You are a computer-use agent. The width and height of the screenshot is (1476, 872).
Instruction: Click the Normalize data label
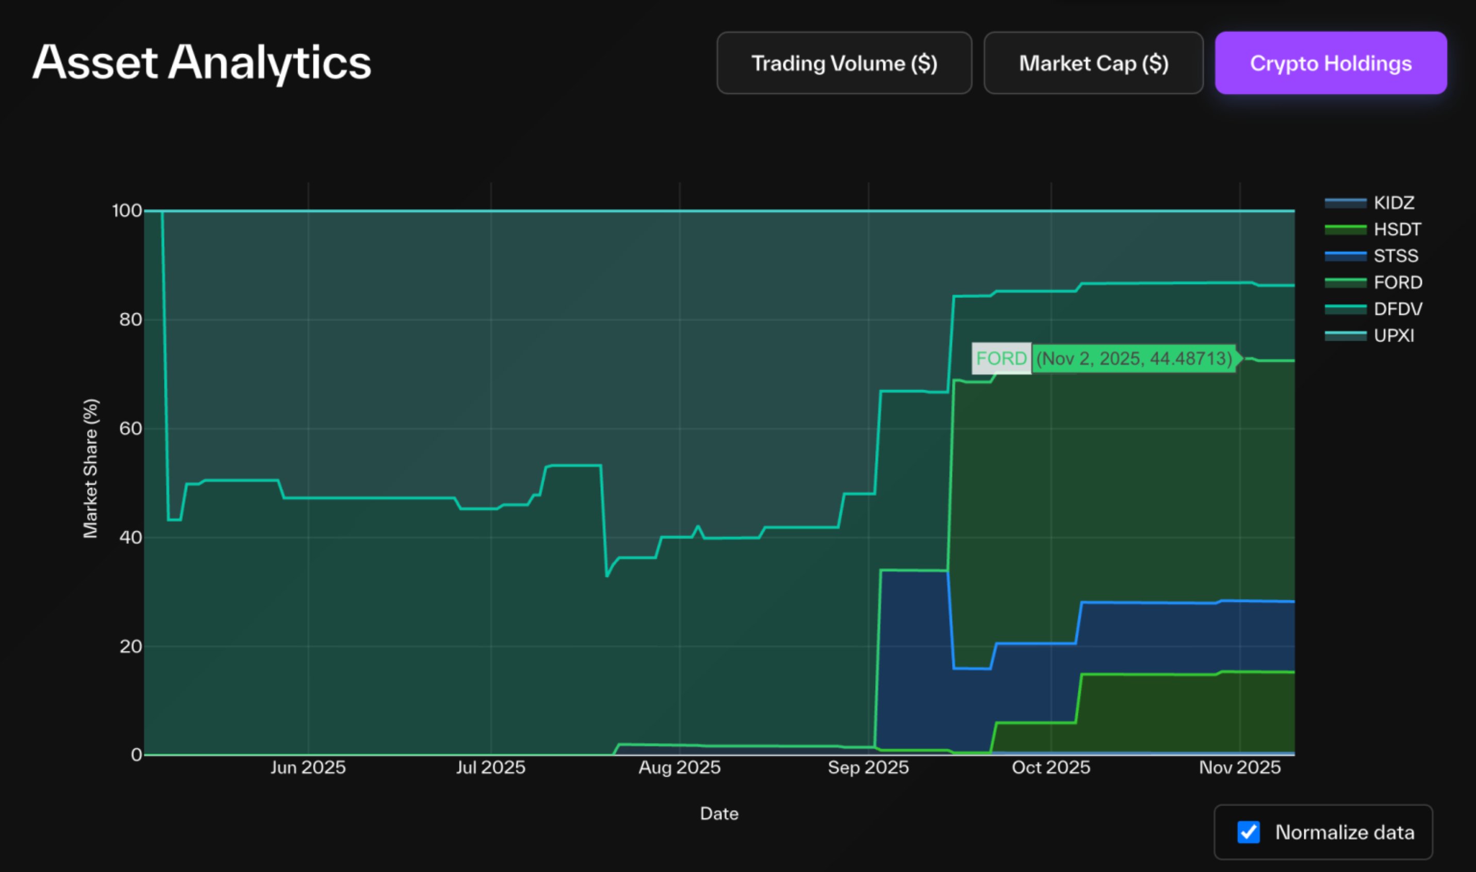1344,832
